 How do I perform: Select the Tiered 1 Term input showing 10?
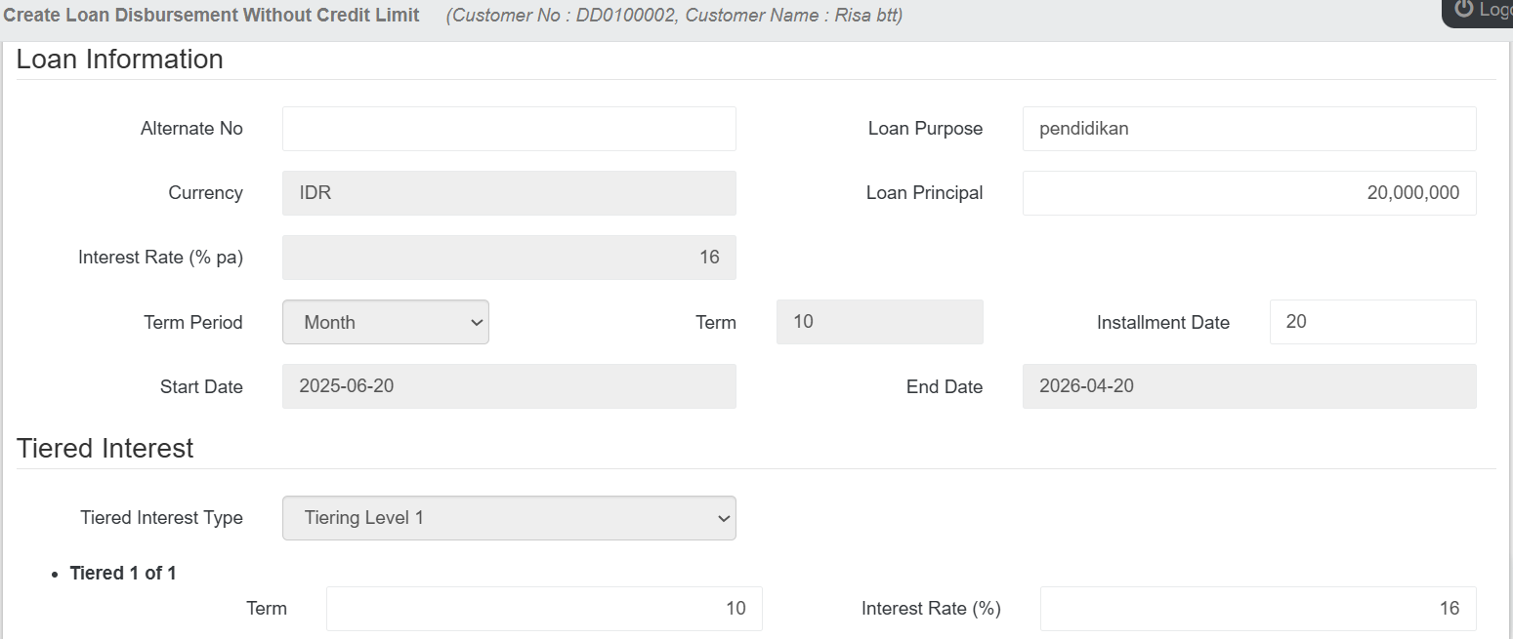click(543, 607)
